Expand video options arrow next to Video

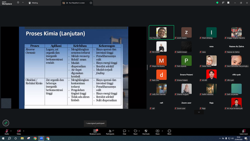(23, 131)
